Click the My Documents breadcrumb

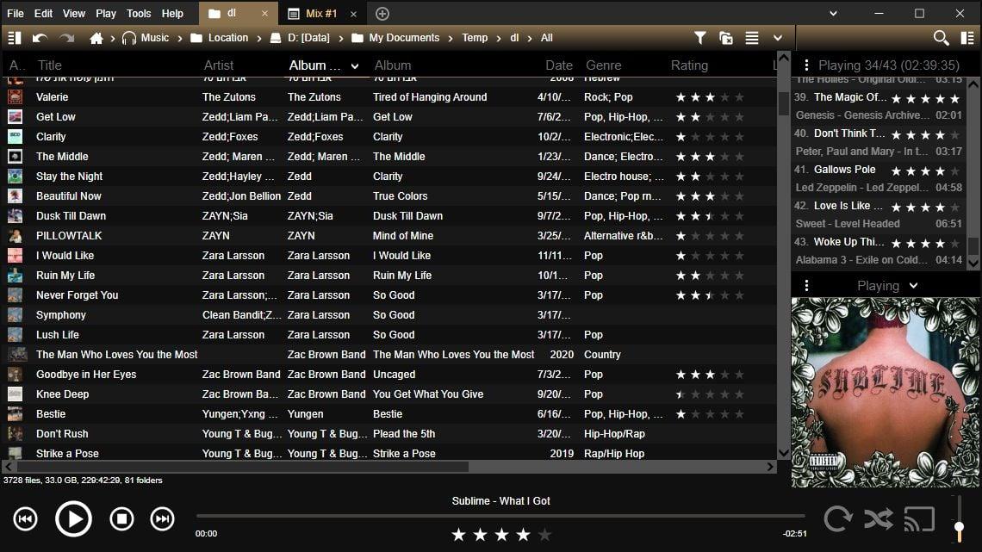(x=403, y=38)
